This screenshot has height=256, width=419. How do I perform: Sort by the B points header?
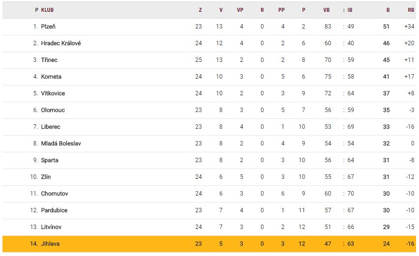pyautogui.click(x=388, y=10)
